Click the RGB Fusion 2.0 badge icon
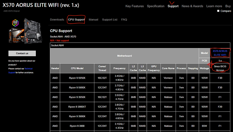 click(x=15, y=23)
